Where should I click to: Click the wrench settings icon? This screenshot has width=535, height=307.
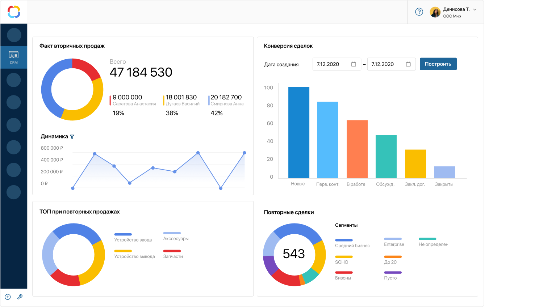pos(20,297)
